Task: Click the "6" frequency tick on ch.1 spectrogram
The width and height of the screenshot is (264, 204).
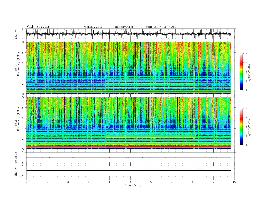Action: pyautogui.click(x=23, y=63)
